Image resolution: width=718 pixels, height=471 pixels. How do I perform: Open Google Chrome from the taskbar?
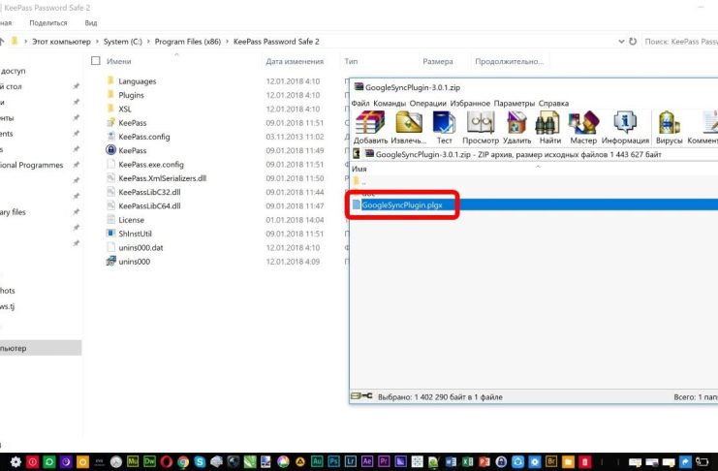pyautogui.click(x=183, y=461)
